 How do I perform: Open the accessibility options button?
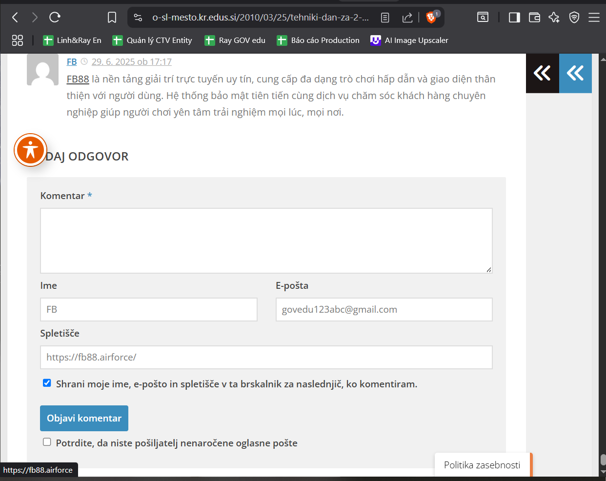30,150
